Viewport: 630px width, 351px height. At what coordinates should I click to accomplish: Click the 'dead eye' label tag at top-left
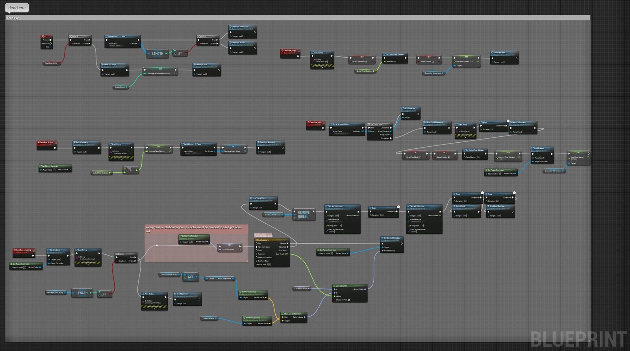point(17,8)
